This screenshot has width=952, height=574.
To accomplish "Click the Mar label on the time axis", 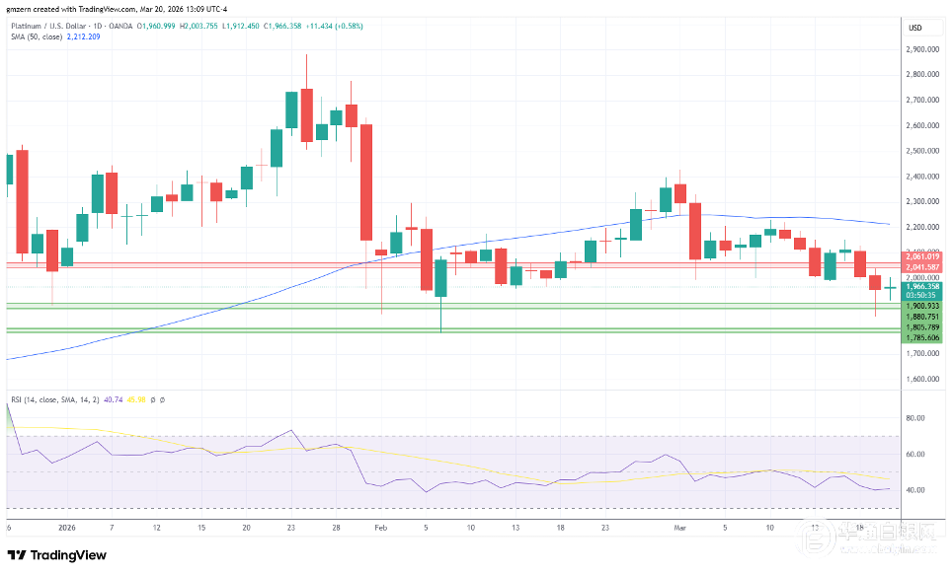I will pyautogui.click(x=680, y=528).
